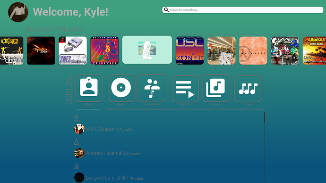Choose the Genres sort icon
Image resolution: width=326 pixels, height=183 pixels.
[216, 88]
